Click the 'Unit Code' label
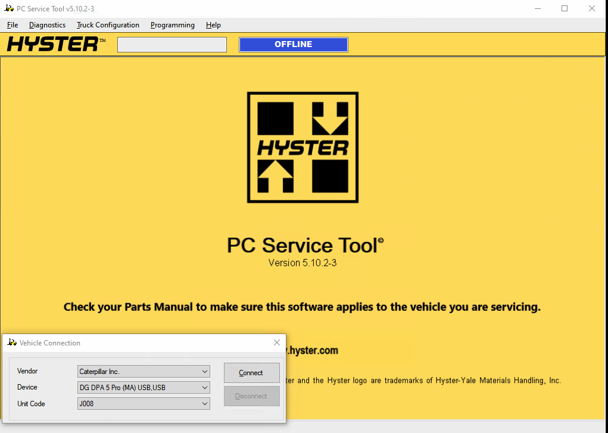608x433 pixels. 31,404
